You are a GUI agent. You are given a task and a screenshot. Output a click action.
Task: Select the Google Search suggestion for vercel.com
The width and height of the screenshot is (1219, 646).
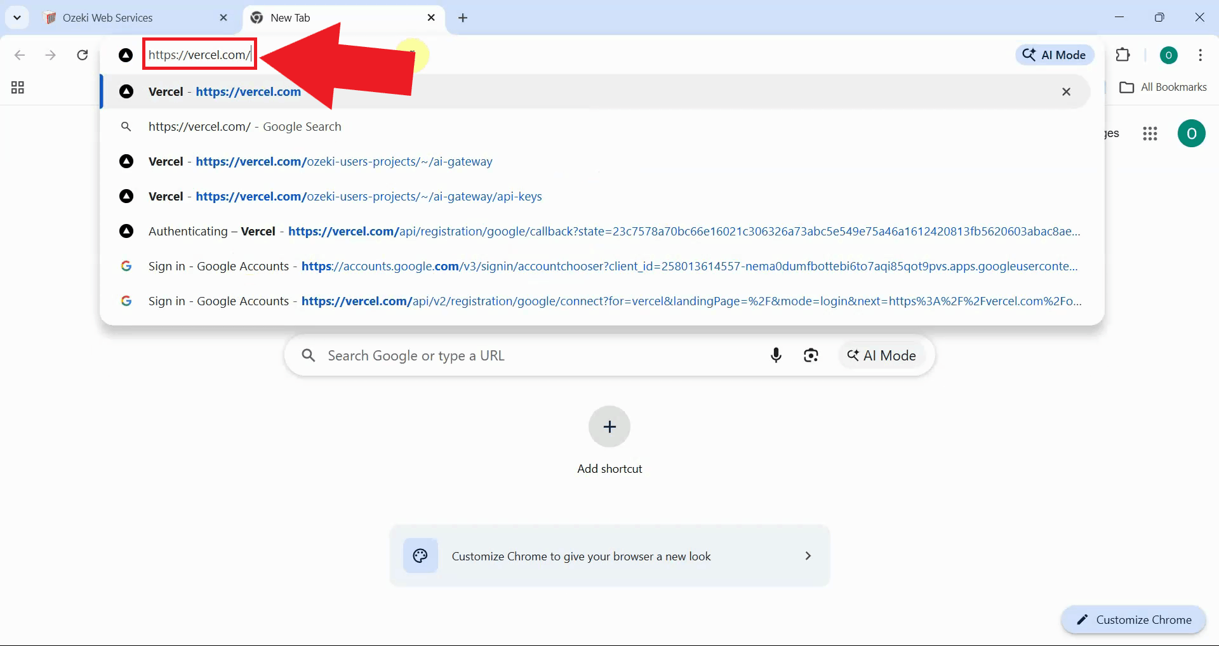pyautogui.click(x=244, y=127)
